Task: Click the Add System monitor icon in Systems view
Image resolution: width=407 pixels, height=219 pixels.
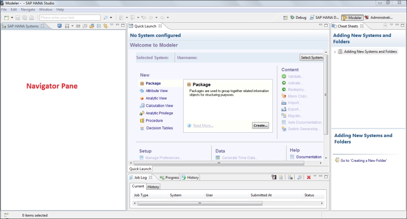Action: [x=59, y=26]
